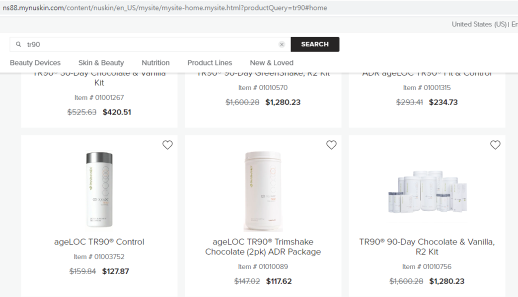Click Item # 01003752 text
Screen dimensions: 518x297
(99, 256)
